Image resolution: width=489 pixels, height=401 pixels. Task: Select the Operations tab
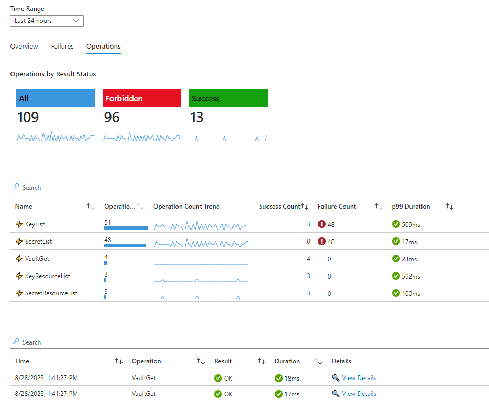point(104,47)
